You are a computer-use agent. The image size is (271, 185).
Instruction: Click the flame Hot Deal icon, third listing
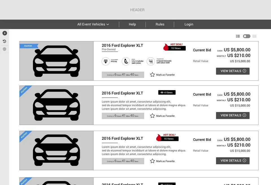click(x=159, y=138)
